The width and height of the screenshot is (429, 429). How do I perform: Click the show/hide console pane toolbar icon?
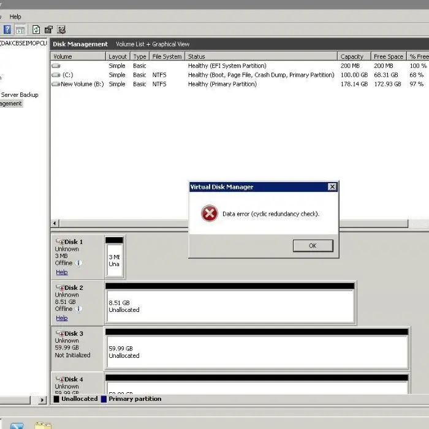(x=20, y=29)
